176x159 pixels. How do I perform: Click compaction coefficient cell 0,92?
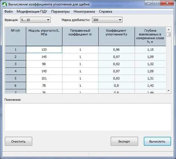[116, 64]
